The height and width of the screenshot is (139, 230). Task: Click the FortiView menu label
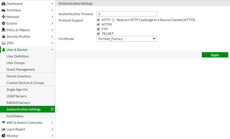pos(14,10)
